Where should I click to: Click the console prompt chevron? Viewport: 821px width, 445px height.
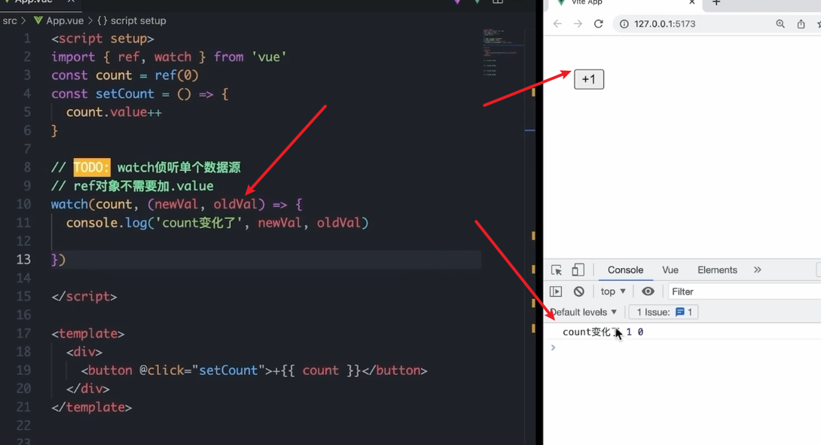point(553,348)
